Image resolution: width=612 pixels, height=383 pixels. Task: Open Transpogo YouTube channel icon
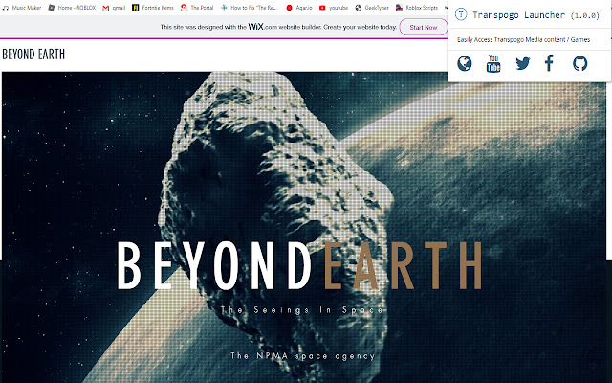[x=493, y=64]
